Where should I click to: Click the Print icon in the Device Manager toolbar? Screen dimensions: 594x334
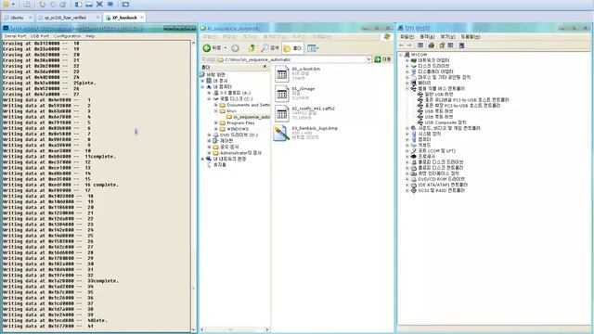tap(431, 45)
